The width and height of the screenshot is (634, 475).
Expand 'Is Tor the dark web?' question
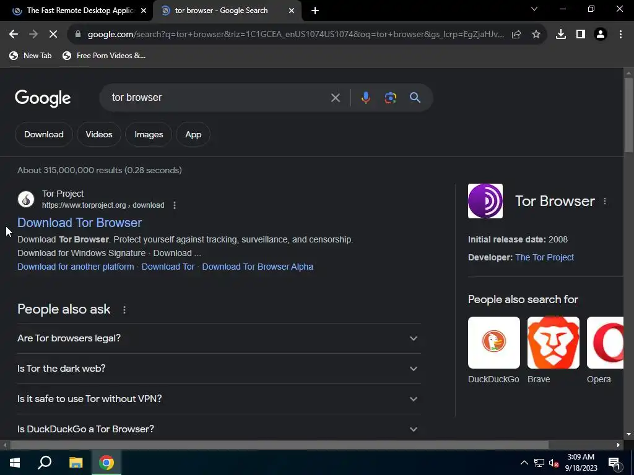click(219, 369)
